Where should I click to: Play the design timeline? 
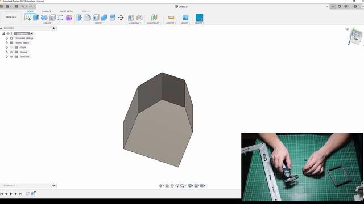[11, 194]
